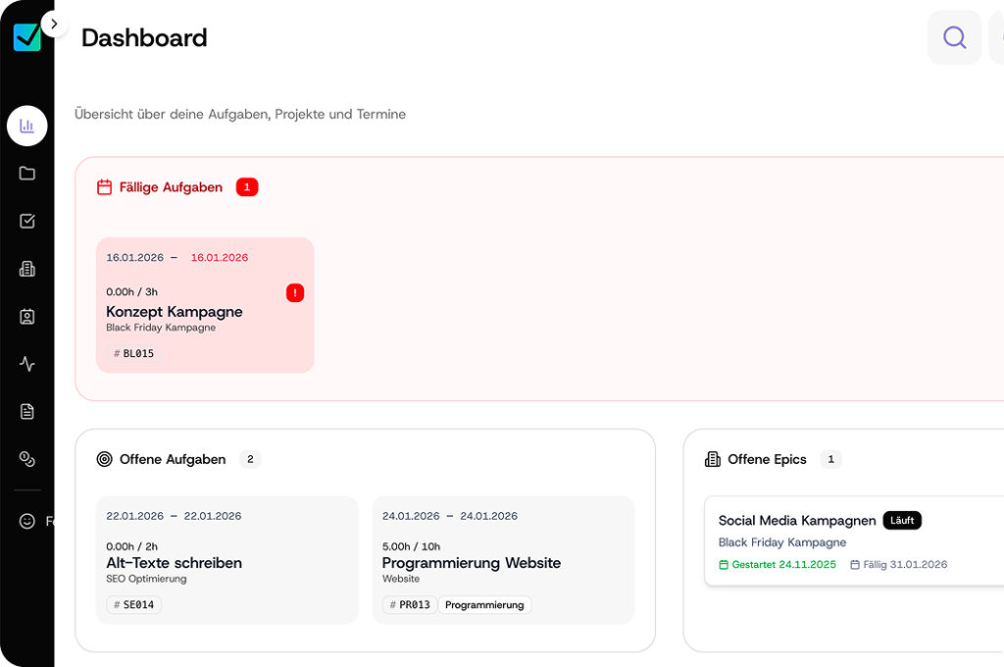
Task: Go to tasks via checkbox sidebar icon
Action: click(x=27, y=221)
